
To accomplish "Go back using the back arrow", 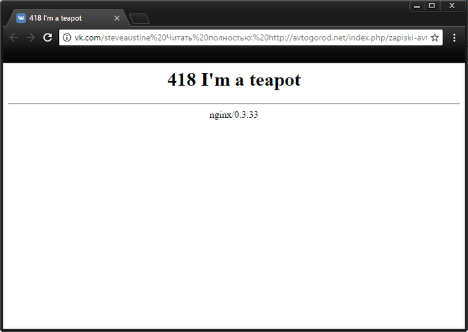I will [x=13, y=37].
